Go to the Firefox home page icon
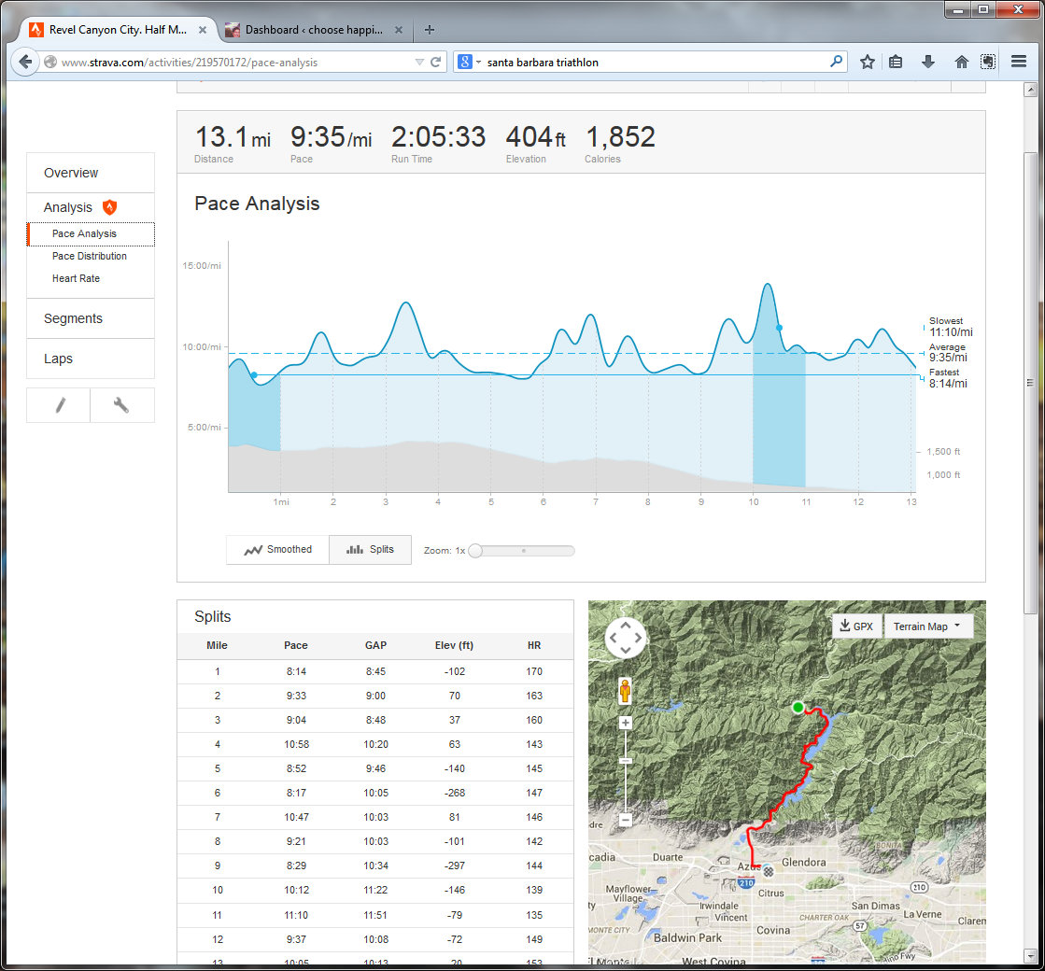 coord(961,63)
